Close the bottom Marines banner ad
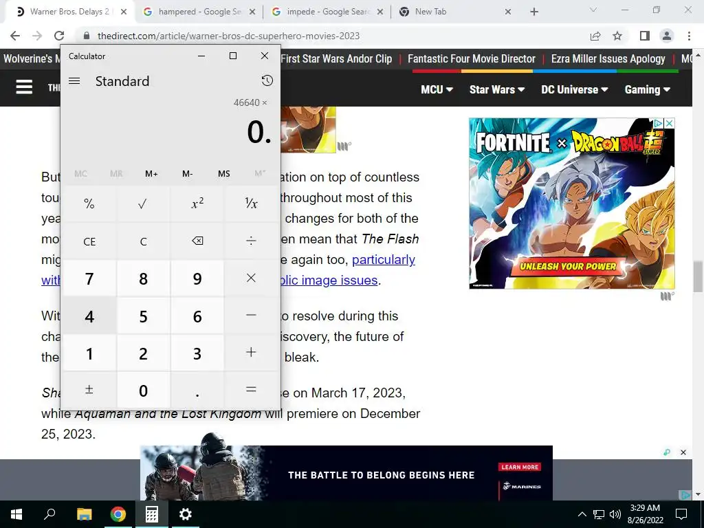 pyautogui.click(x=683, y=452)
